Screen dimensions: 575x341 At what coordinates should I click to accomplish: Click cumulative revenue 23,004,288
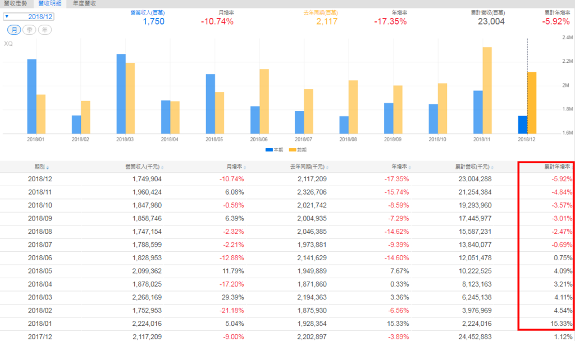(x=475, y=179)
